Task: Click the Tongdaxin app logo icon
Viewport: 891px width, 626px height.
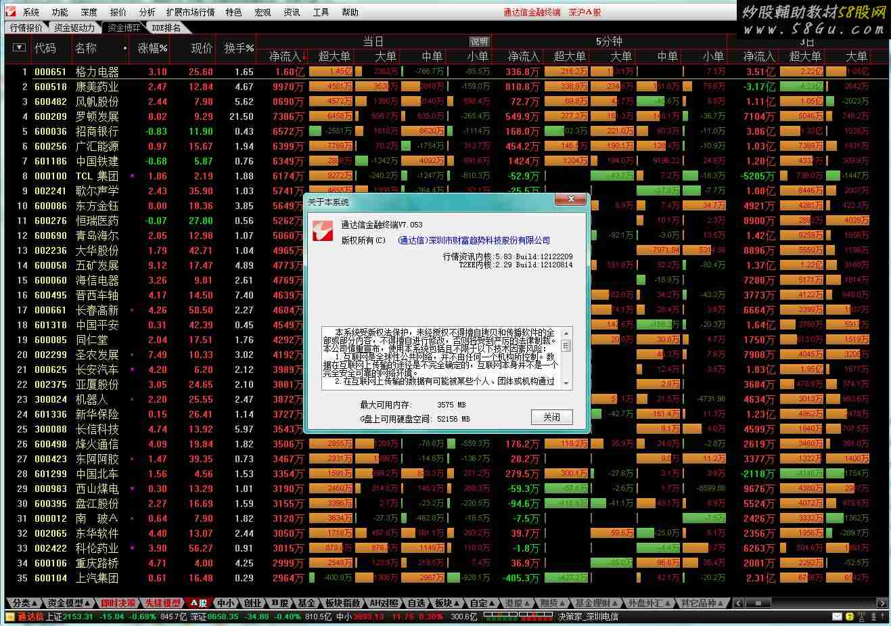Action: (x=12, y=12)
